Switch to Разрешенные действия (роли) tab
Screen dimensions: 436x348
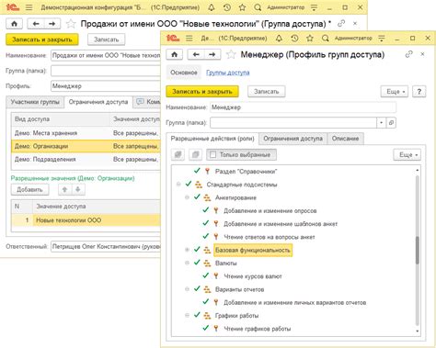pos(212,139)
